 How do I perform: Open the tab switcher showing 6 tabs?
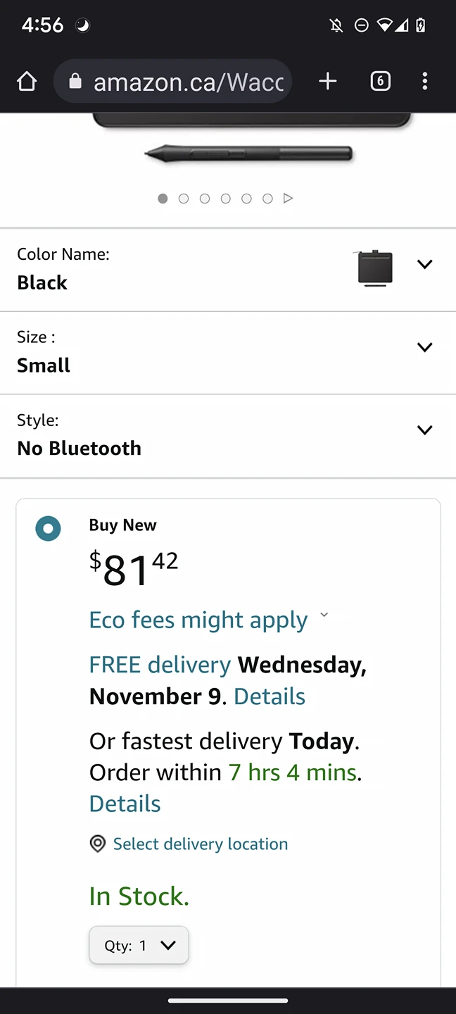pos(380,82)
